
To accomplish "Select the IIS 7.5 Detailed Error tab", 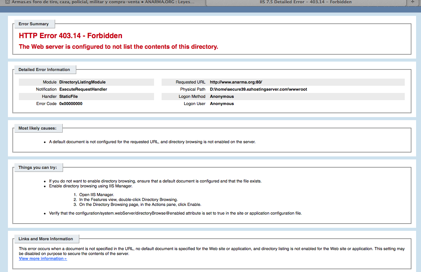I will 305,2.
